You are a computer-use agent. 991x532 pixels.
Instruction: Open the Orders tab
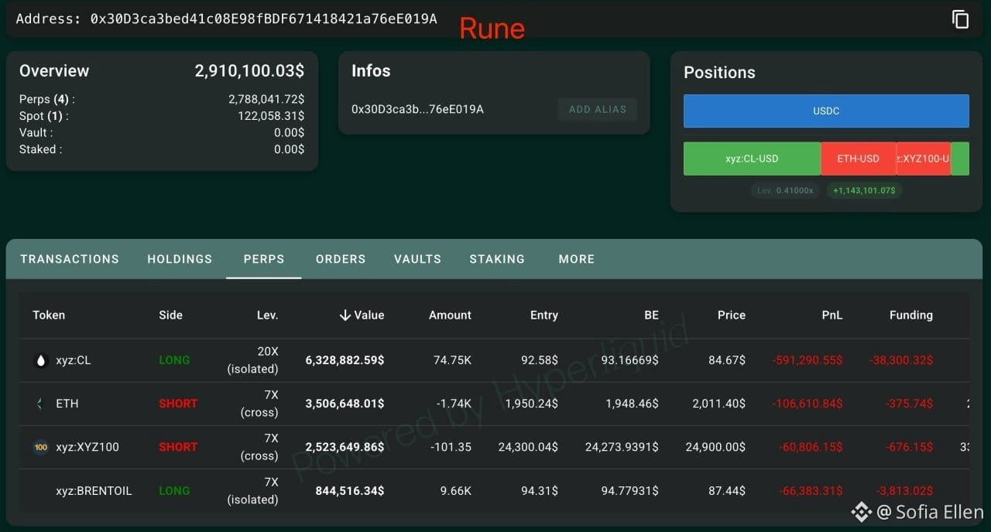[341, 259]
